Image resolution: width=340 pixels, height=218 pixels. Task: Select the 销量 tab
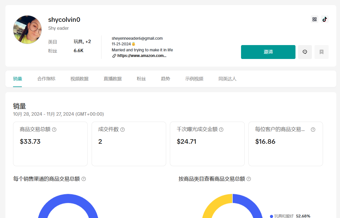18,79
